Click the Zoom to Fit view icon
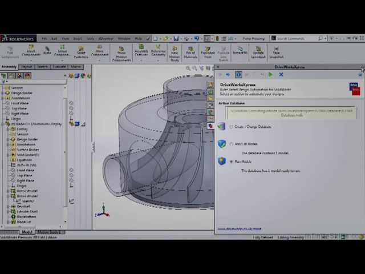Image resolution: width=365 pixels, height=274 pixels. pos(188,68)
